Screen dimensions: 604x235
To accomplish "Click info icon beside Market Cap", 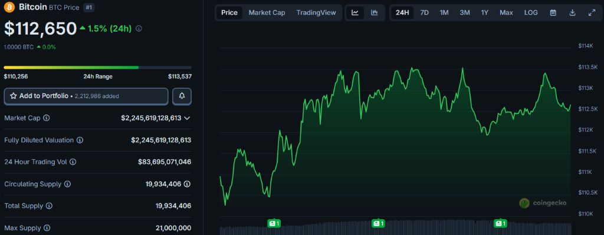I will tap(47, 118).
